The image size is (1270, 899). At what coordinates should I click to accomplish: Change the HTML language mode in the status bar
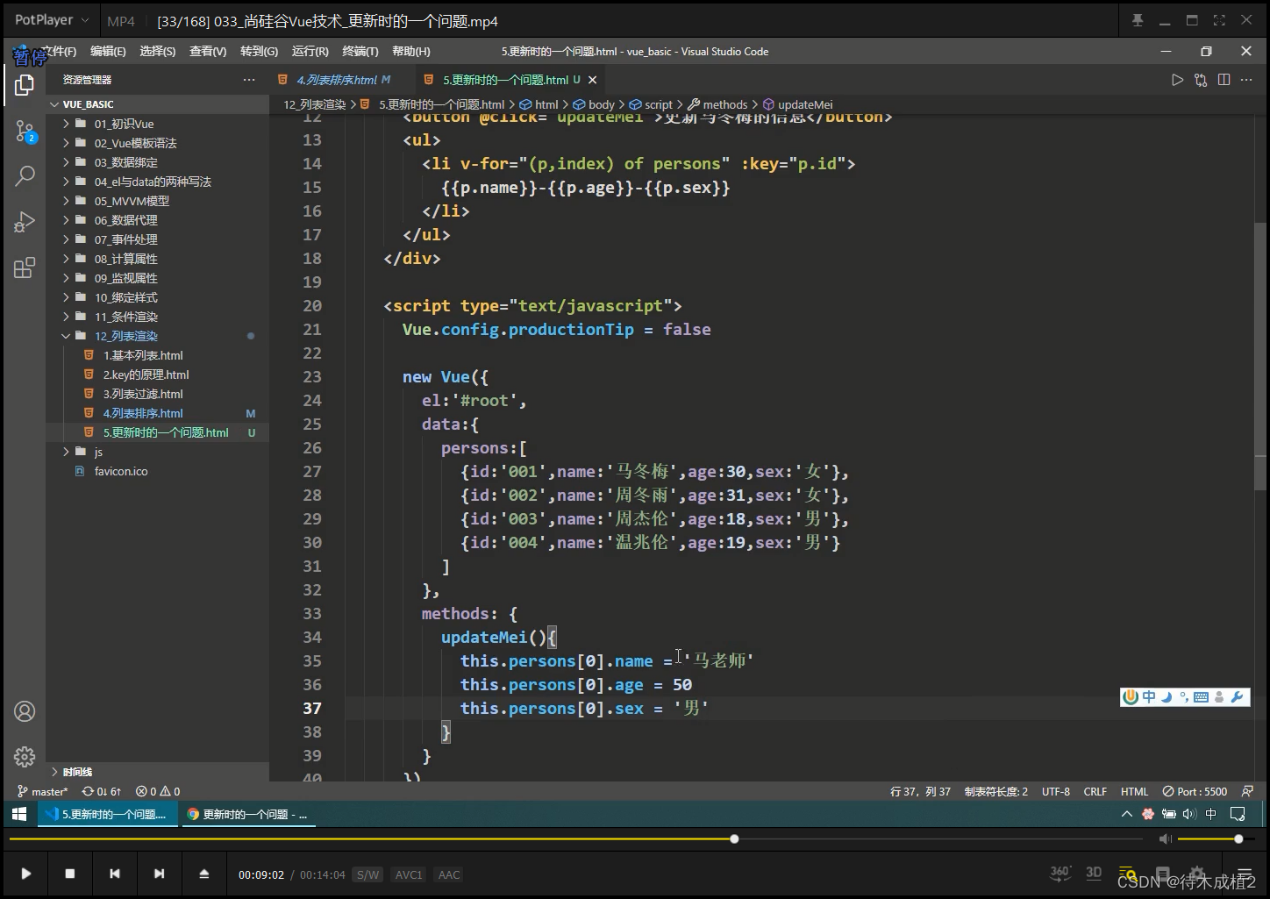pyautogui.click(x=1134, y=791)
